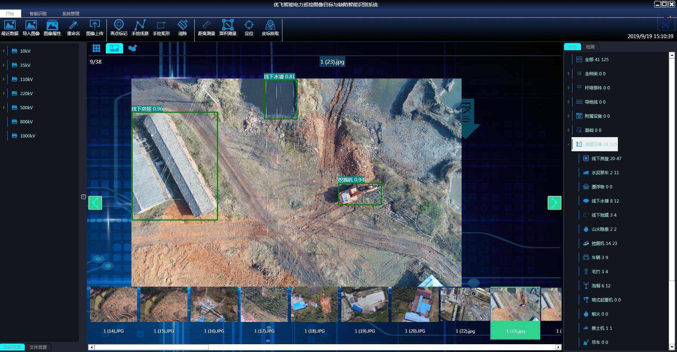Click right arrow of thumbnail scrollbar

[558, 347]
